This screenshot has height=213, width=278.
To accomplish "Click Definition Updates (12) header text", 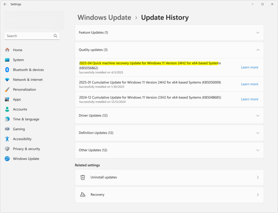I will [x=96, y=133].
